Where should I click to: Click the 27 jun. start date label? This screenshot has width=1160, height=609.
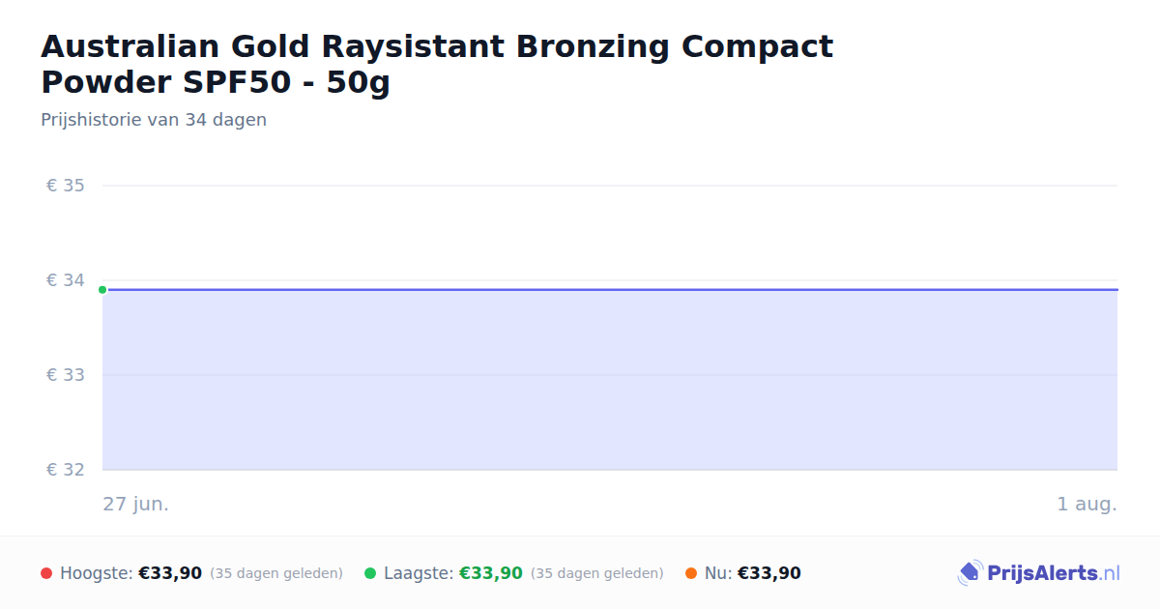pyautogui.click(x=136, y=504)
